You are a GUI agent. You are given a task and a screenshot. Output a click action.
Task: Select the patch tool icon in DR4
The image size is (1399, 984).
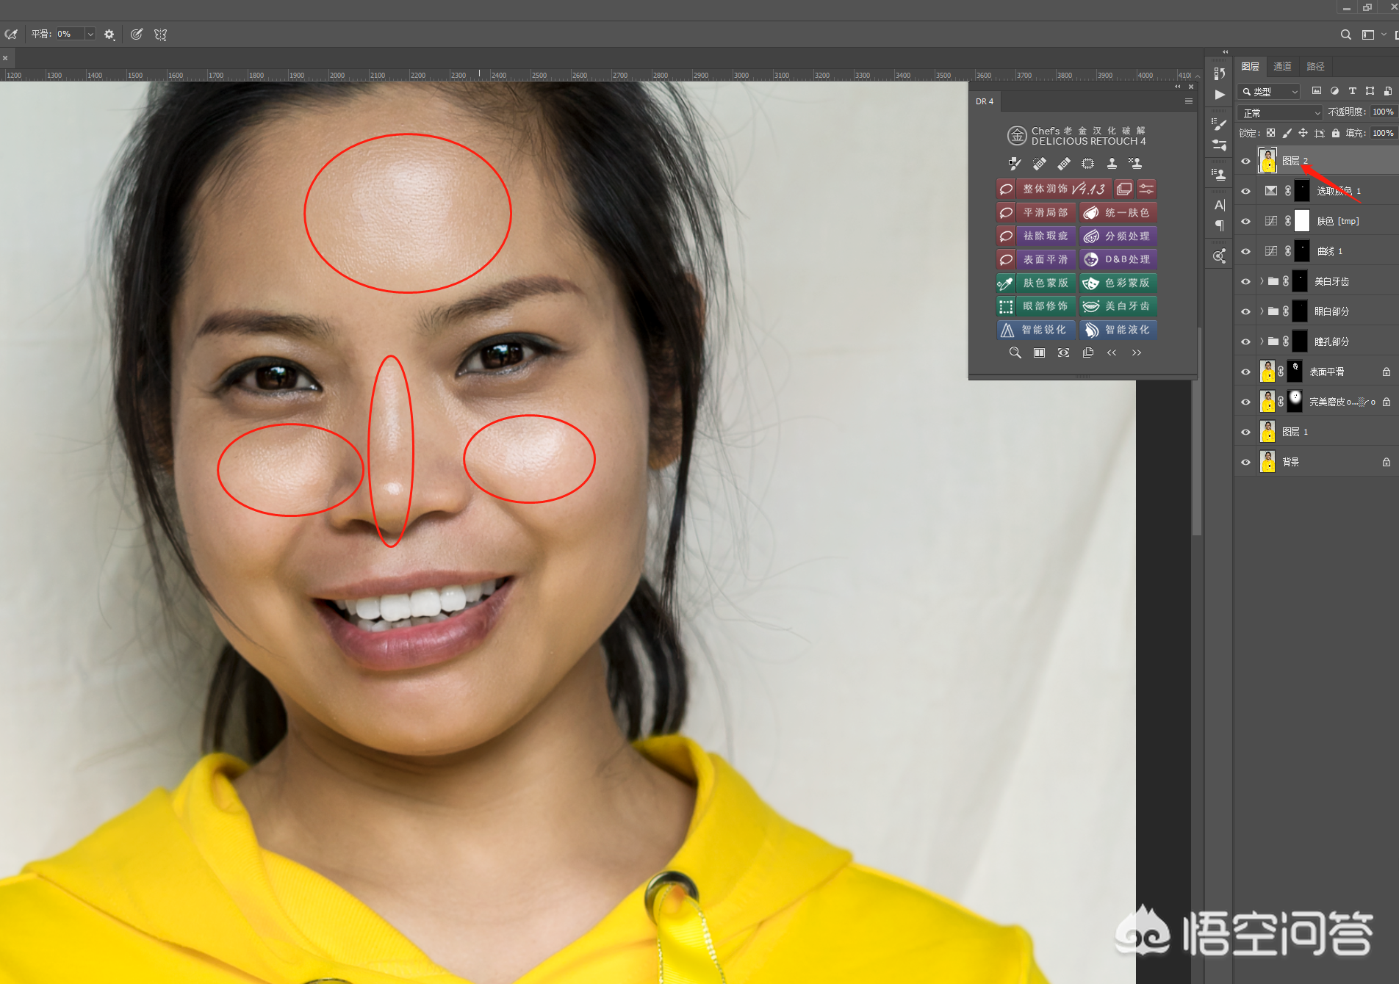(x=1087, y=163)
